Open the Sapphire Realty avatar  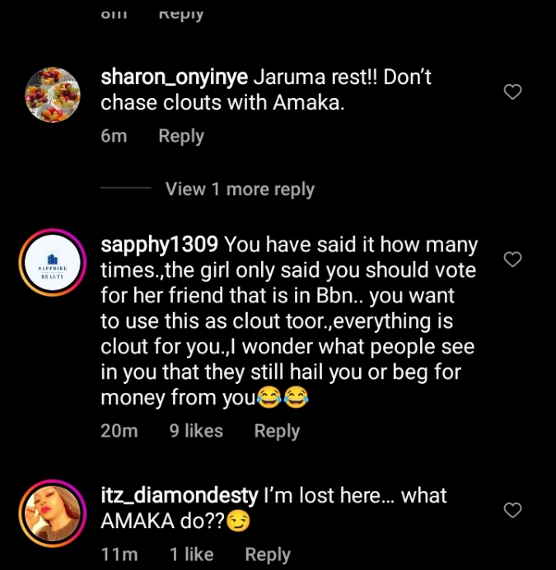[53, 267]
